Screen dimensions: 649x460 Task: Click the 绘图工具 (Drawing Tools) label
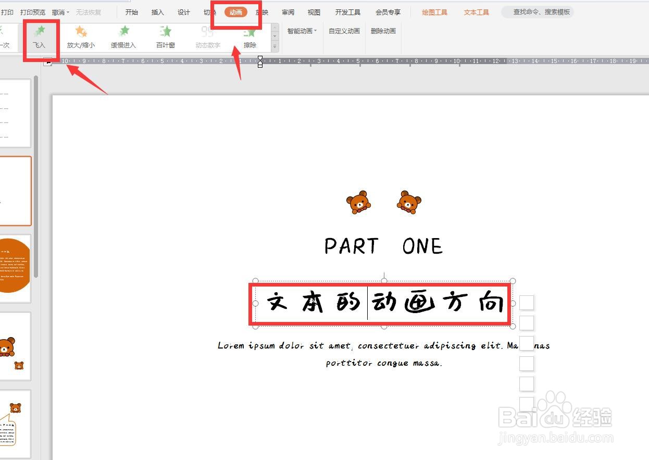tap(434, 11)
